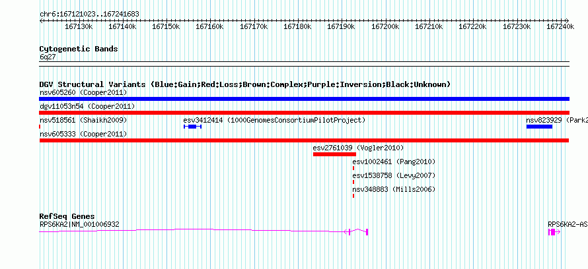Click the 167220k ruler tick label
The width and height of the screenshot is (588, 269).
pyautogui.click(x=473, y=26)
